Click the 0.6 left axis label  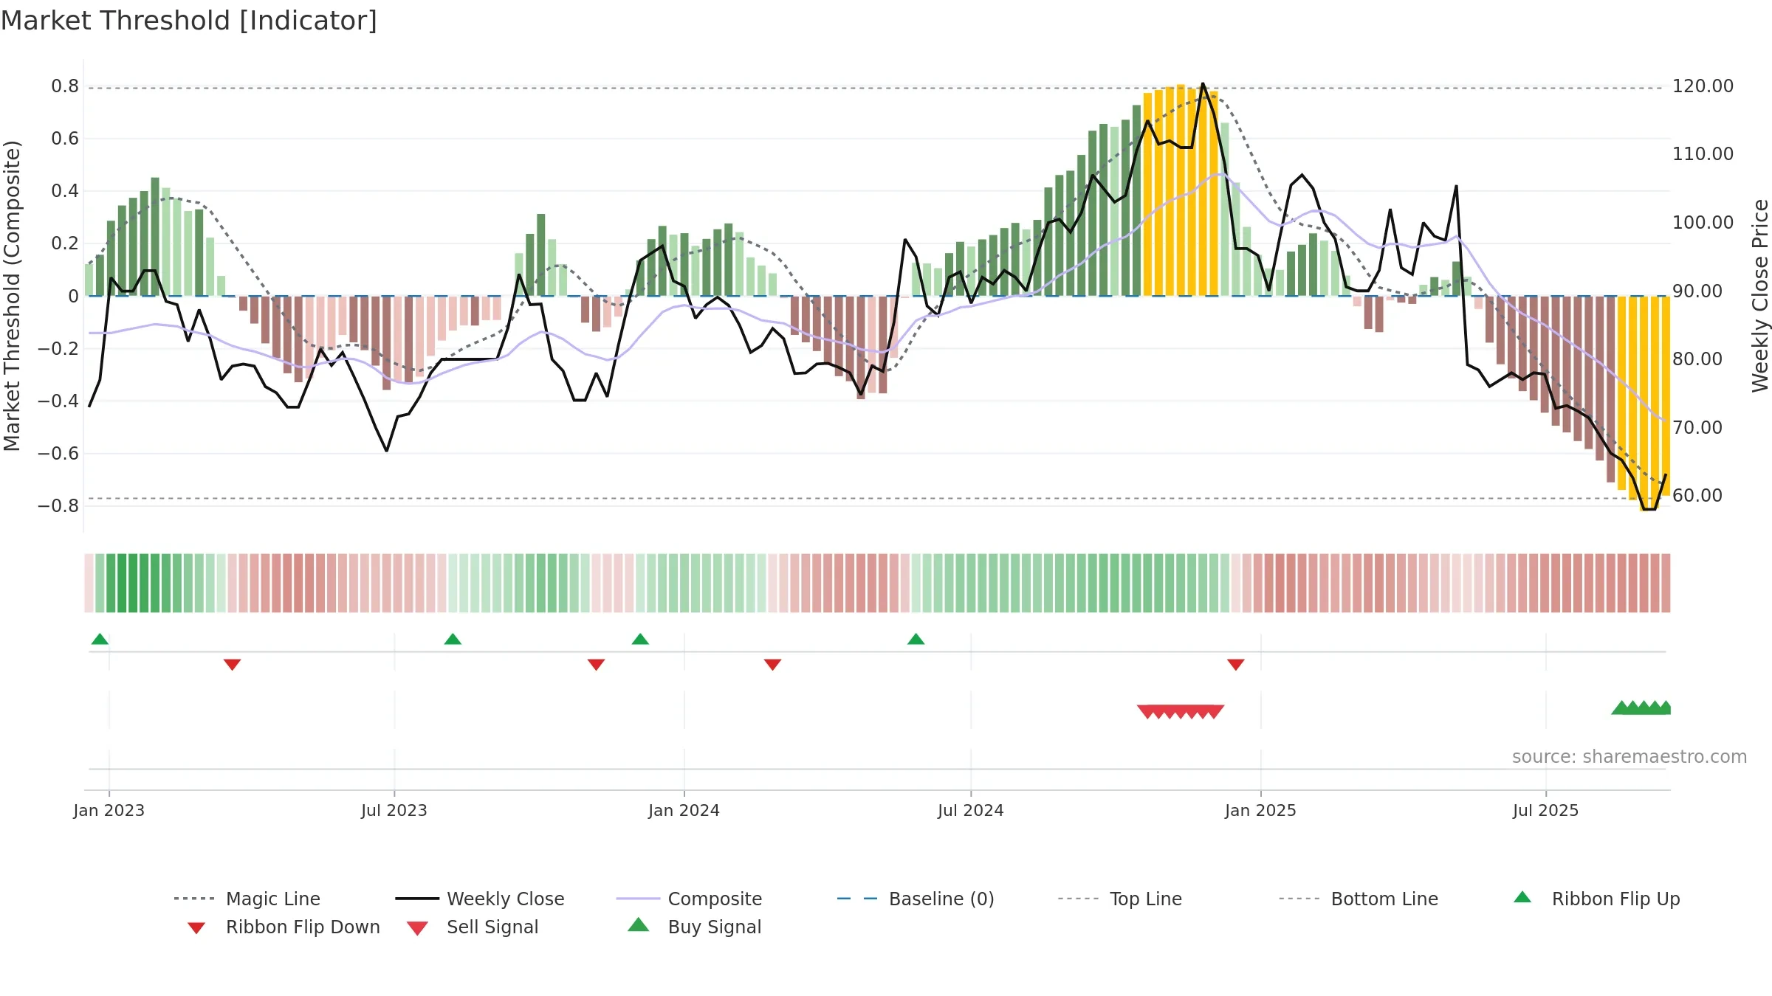[x=65, y=139]
